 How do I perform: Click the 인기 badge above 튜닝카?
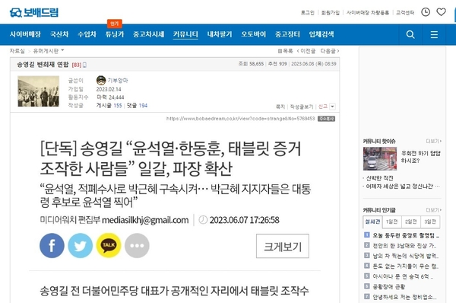[x=114, y=24]
